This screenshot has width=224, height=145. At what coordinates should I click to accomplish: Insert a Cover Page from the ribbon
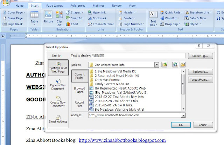(14, 13)
